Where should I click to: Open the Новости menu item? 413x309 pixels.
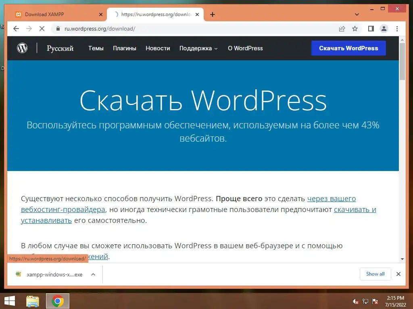click(x=158, y=48)
